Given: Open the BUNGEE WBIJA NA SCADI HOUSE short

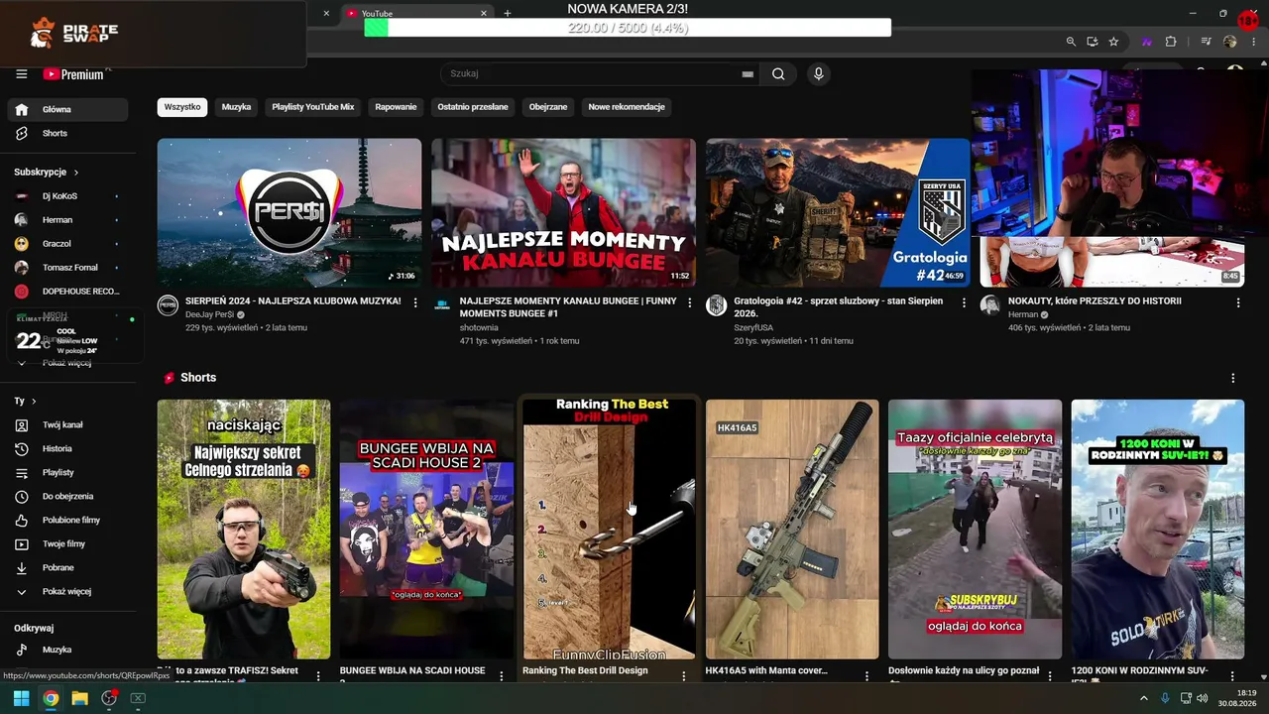Looking at the screenshot, I should pos(426,529).
